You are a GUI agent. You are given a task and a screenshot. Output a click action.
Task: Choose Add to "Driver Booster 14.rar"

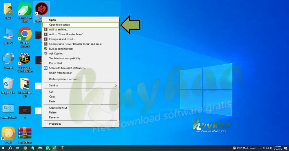80,34
